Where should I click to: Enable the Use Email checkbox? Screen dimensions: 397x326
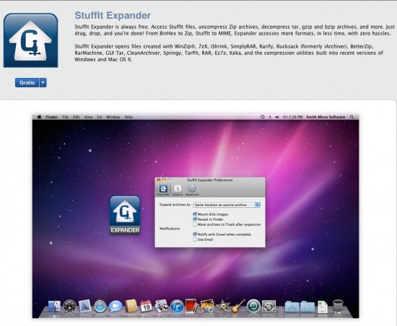pos(195,239)
